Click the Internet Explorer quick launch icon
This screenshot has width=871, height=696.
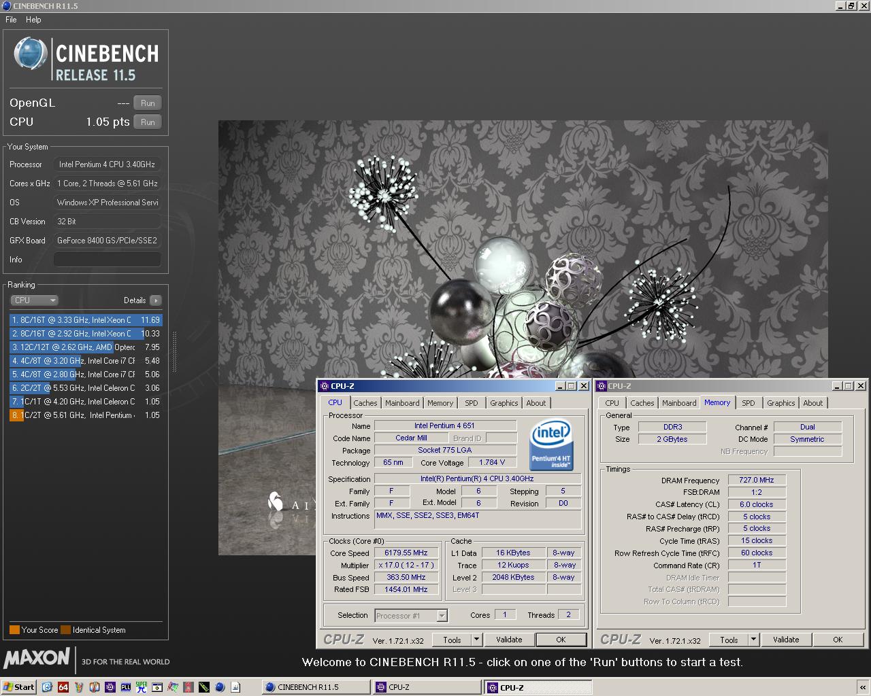pos(47,687)
